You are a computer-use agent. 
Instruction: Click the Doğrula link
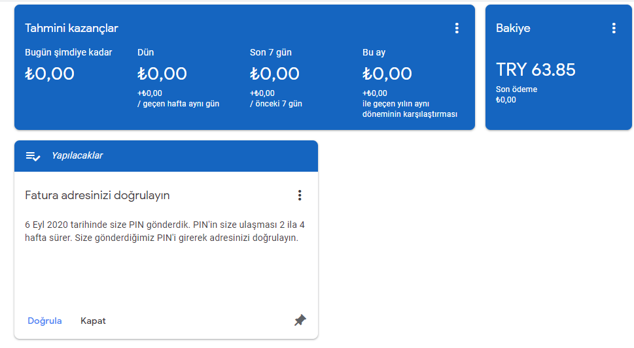[x=44, y=321]
